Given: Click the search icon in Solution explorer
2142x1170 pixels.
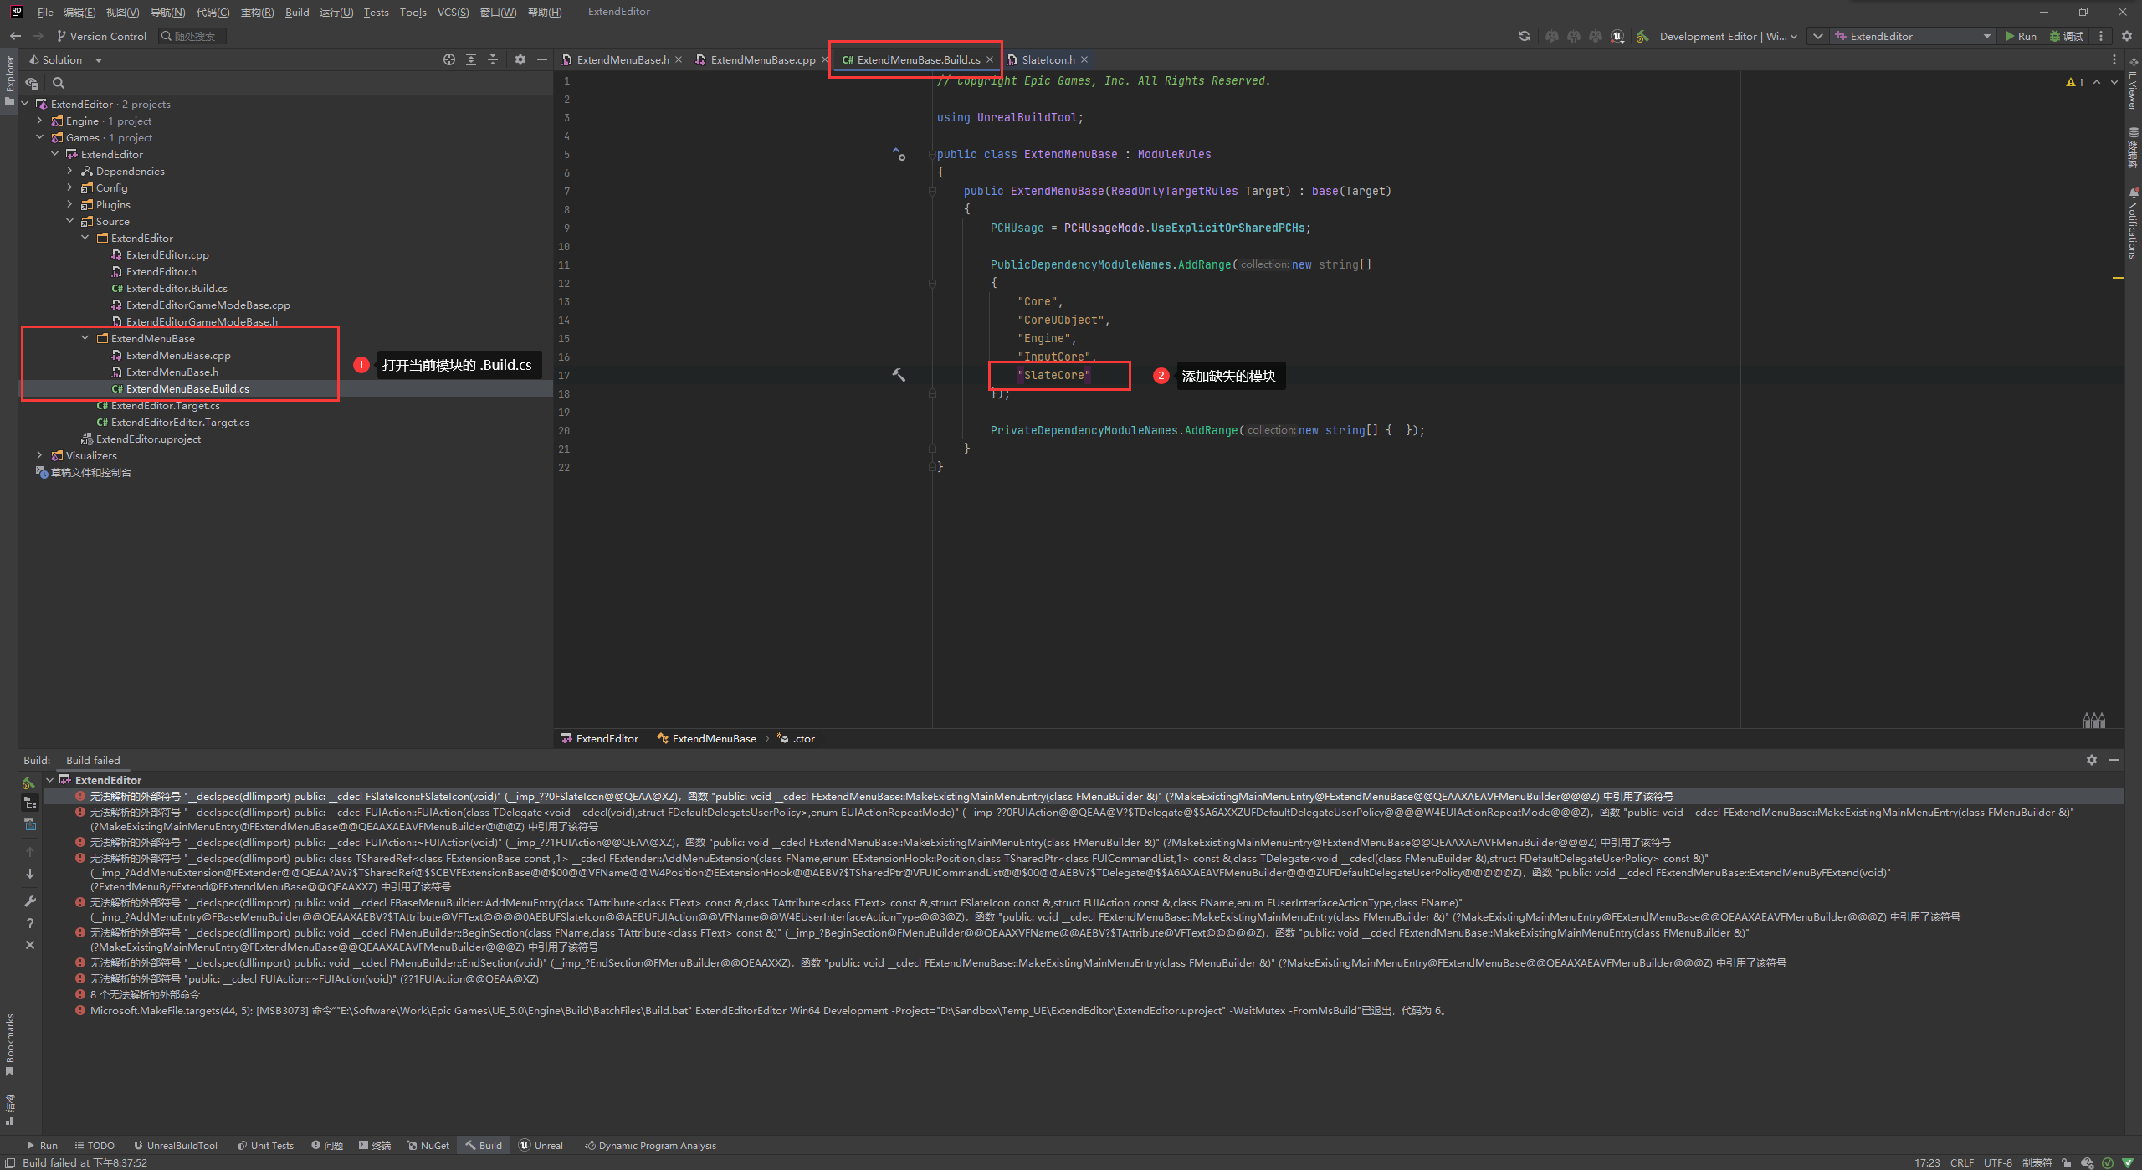Looking at the screenshot, I should [59, 83].
